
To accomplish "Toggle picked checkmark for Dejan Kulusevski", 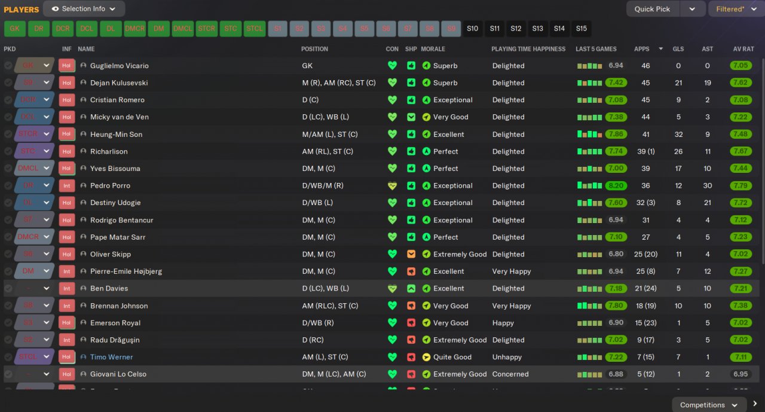I will (x=8, y=83).
